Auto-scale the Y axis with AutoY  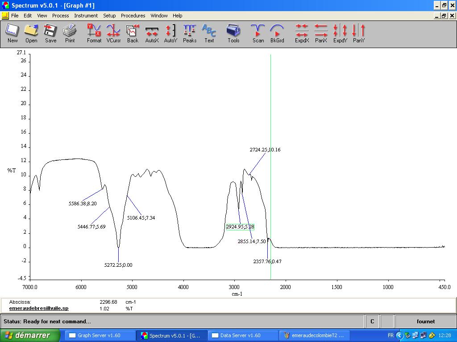170,33
